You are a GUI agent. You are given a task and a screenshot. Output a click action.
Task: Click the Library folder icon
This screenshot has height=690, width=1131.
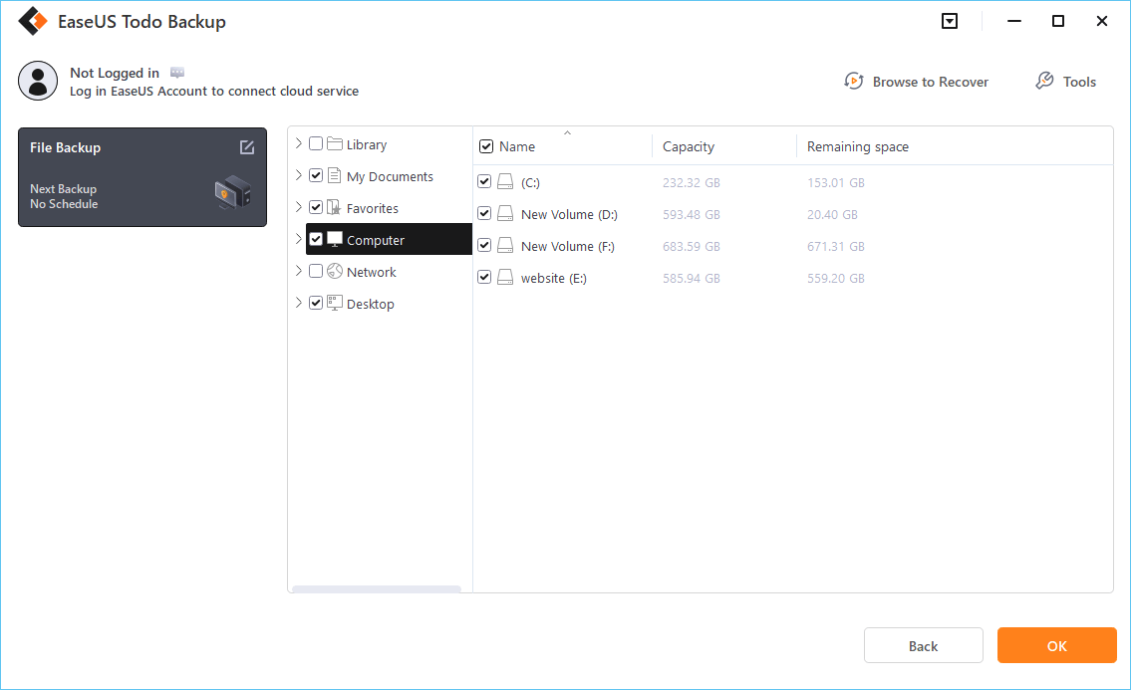coord(335,143)
